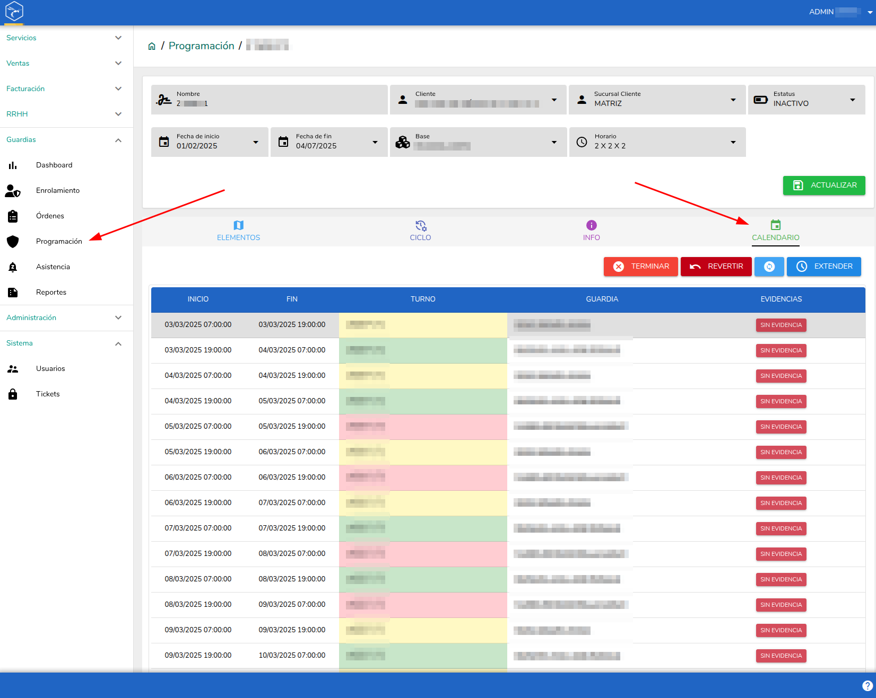Click the green ACTUALIZAR button
This screenshot has width=876, height=698.
click(824, 185)
